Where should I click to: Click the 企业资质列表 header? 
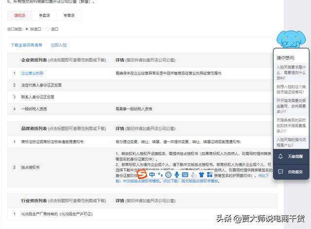point(34,60)
